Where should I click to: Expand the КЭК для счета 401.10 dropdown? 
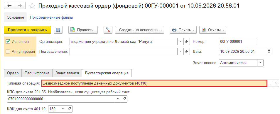(63, 109)
